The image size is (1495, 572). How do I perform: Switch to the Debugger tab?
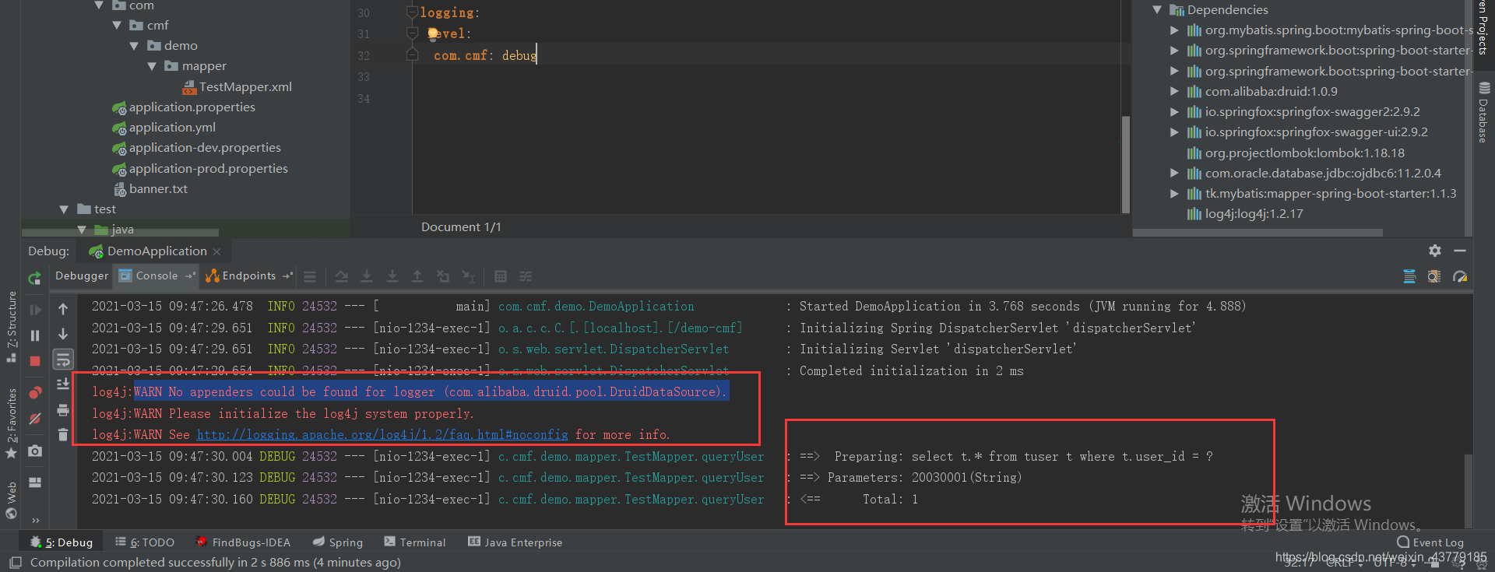82,275
